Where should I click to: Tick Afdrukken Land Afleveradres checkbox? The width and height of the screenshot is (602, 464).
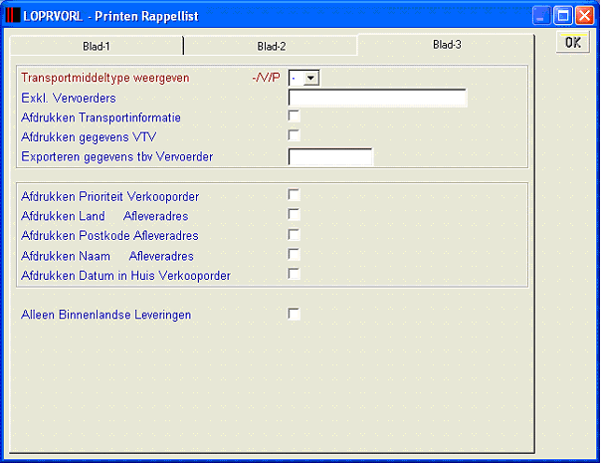295,214
